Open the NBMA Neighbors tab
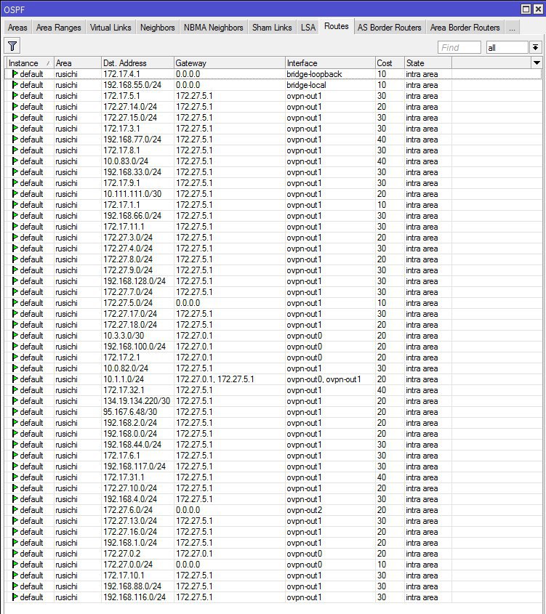This screenshot has height=614, width=546. point(214,28)
